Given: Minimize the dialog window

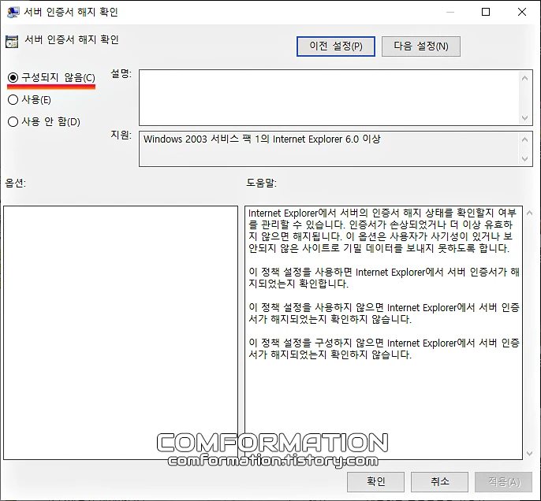Looking at the screenshot, I should click(x=450, y=12).
